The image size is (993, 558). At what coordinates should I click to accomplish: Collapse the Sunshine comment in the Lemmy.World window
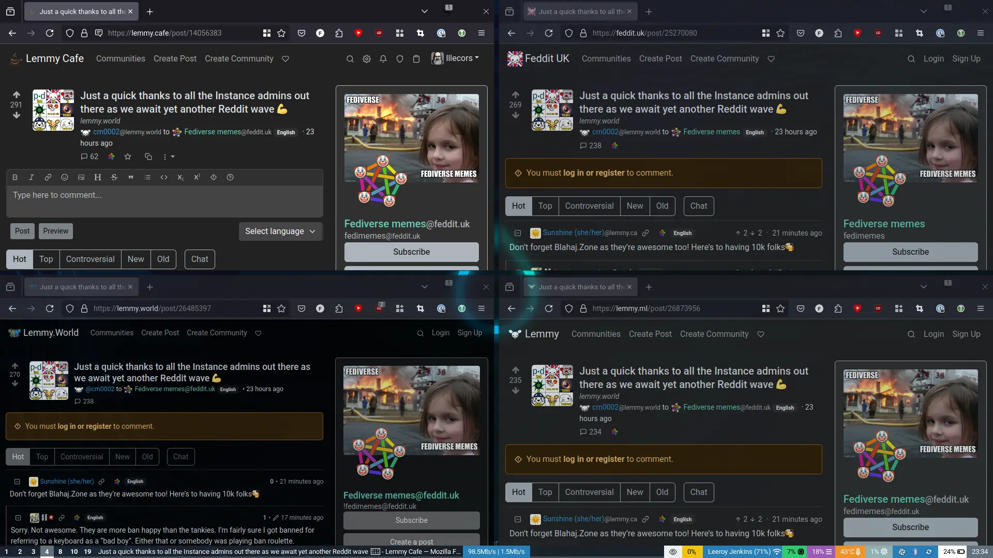17,482
